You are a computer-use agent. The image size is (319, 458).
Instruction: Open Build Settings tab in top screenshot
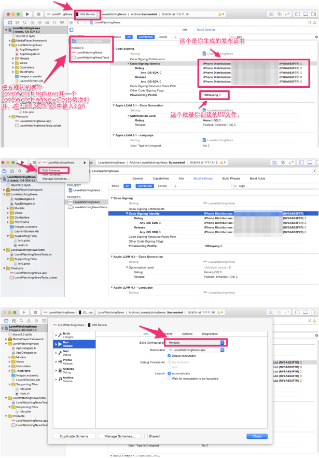tap(206, 30)
